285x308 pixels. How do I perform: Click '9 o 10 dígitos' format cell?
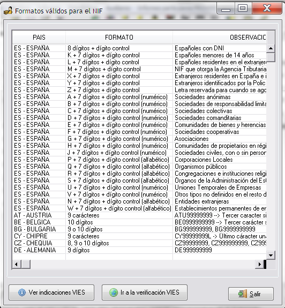click(119, 229)
